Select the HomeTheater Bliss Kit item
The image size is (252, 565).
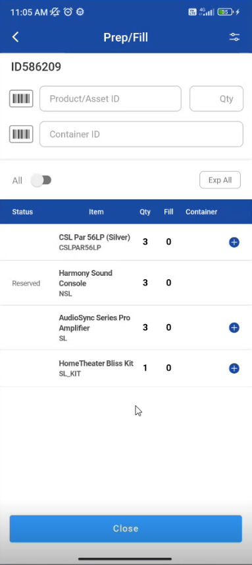tap(96, 363)
